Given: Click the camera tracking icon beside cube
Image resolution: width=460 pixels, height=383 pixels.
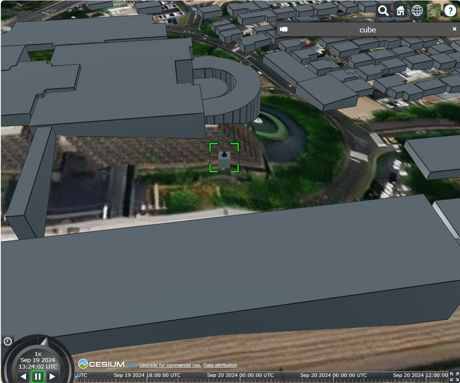Looking at the screenshot, I should pos(284,29).
